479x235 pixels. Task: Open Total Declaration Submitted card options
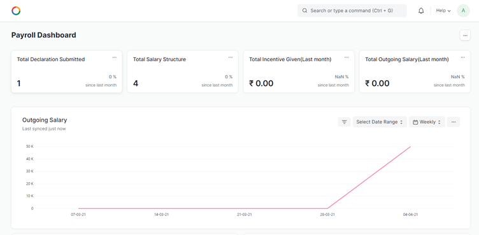[114, 57]
